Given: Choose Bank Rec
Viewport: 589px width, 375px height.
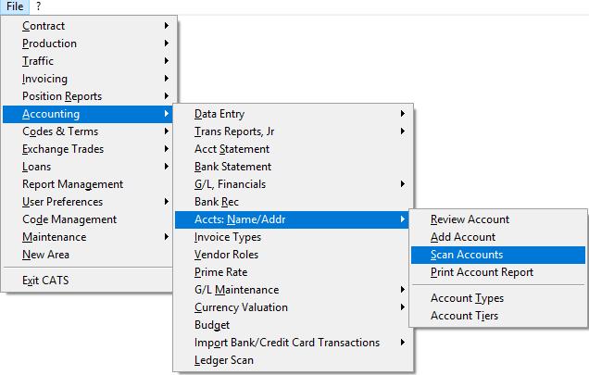Looking at the screenshot, I should [293, 202].
